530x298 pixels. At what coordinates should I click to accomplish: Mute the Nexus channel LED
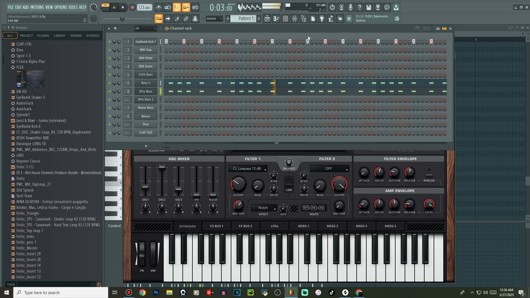pos(110,116)
